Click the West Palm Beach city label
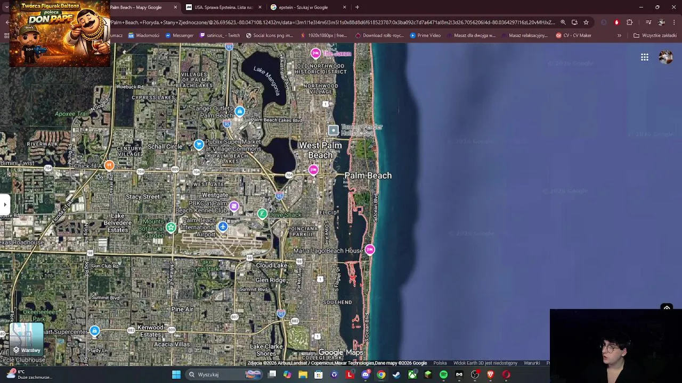 tap(320, 150)
